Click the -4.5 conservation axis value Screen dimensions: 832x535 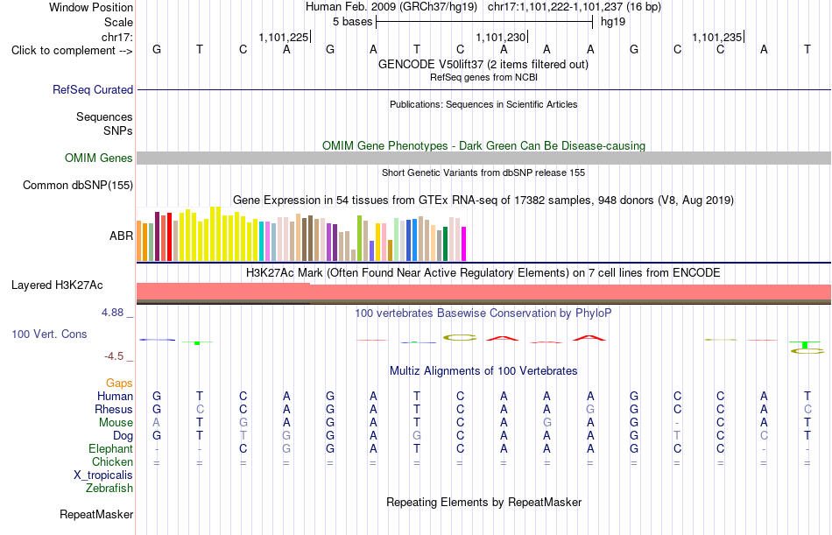tap(114, 356)
